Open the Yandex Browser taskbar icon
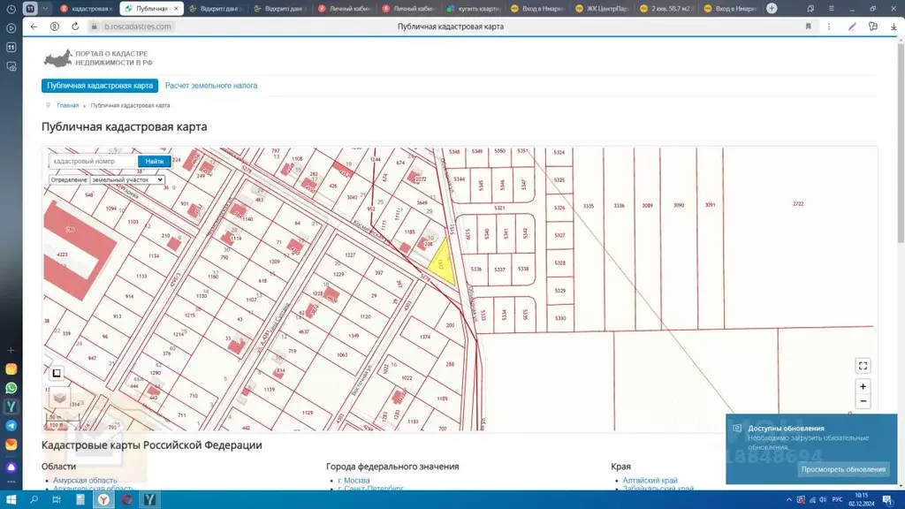 [103, 500]
